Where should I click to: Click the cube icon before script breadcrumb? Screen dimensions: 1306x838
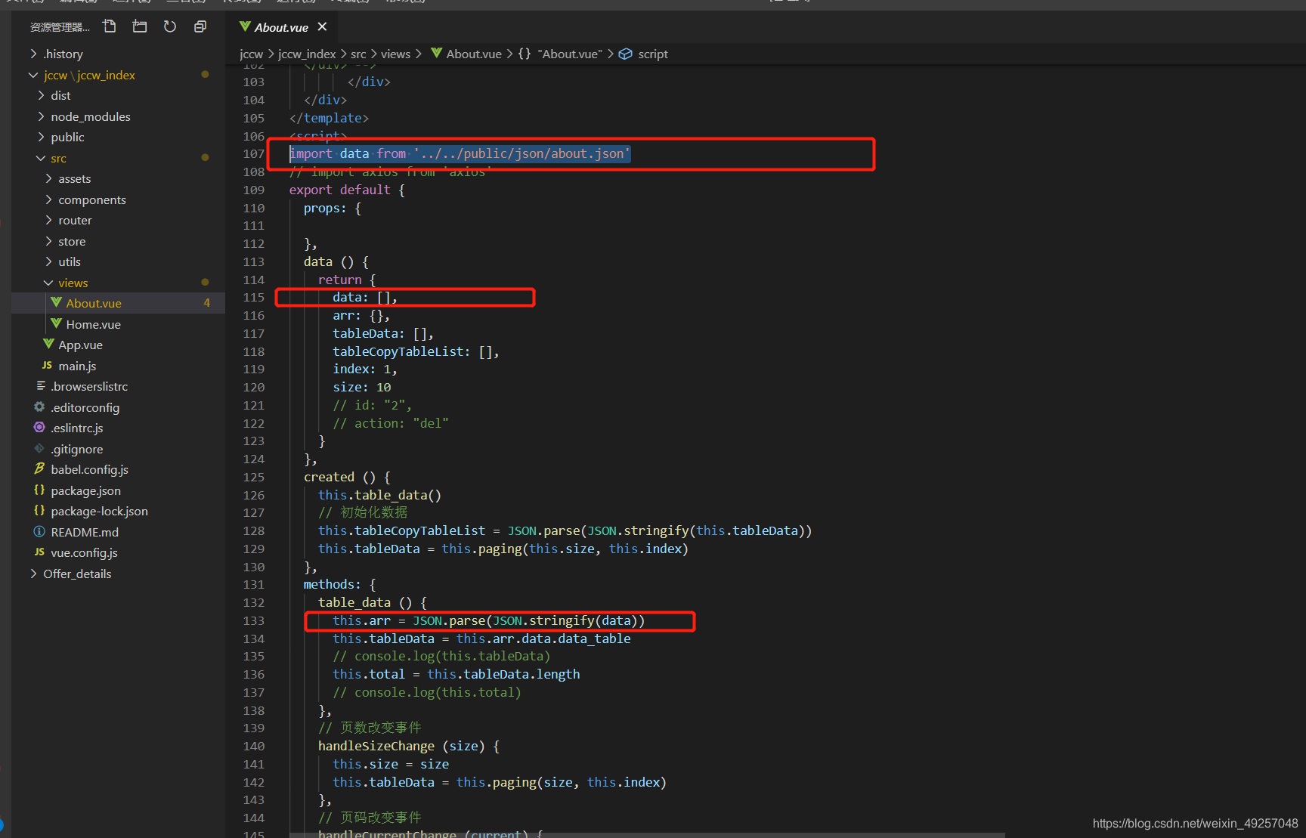coord(626,54)
